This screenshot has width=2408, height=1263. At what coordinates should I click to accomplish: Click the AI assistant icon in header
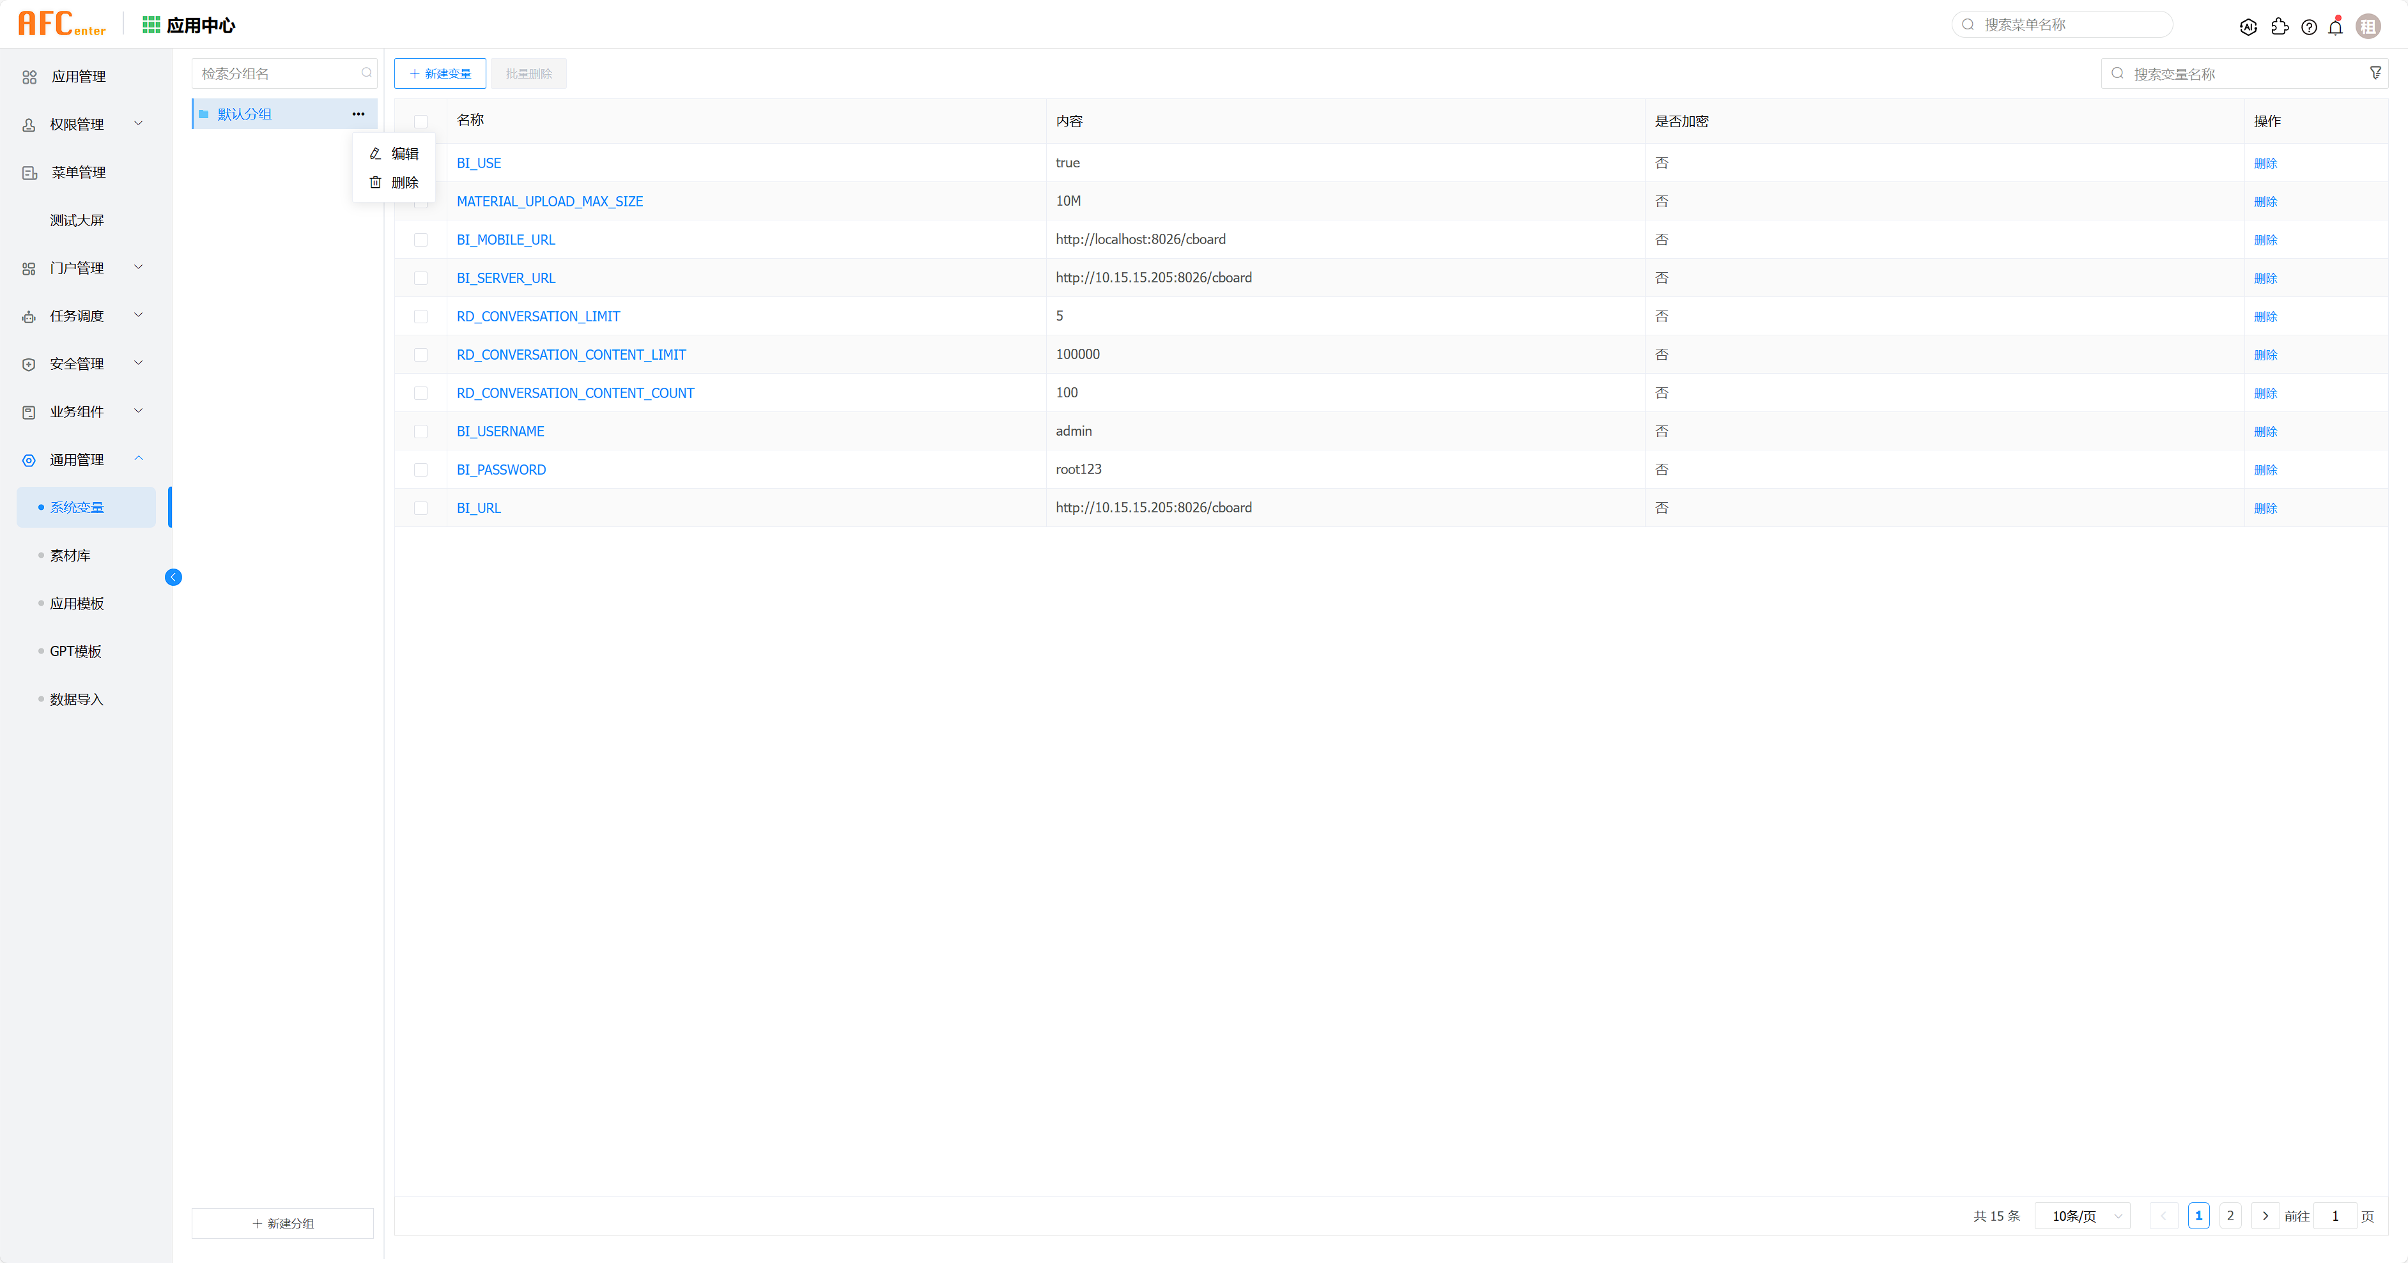coord(2248,27)
